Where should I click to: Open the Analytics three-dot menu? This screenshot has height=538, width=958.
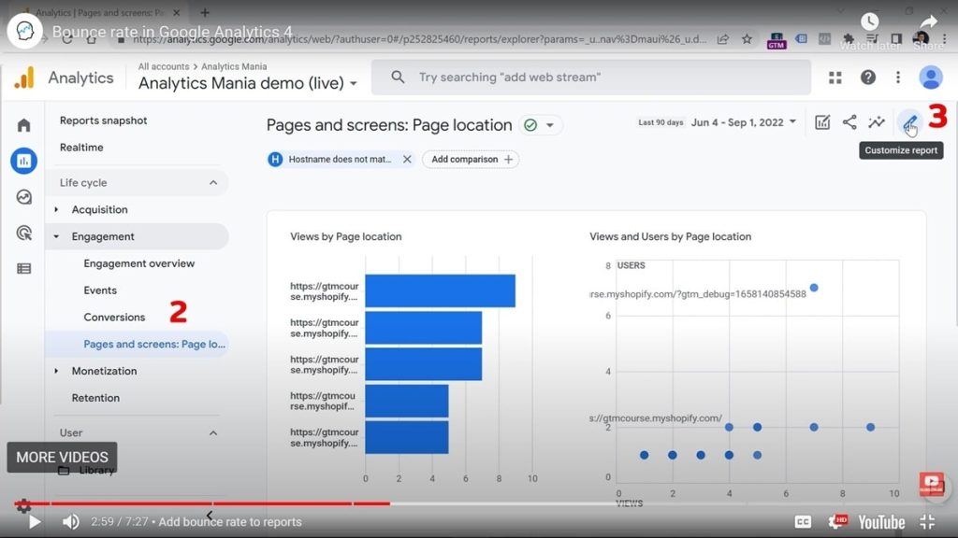click(x=897, y=78)
